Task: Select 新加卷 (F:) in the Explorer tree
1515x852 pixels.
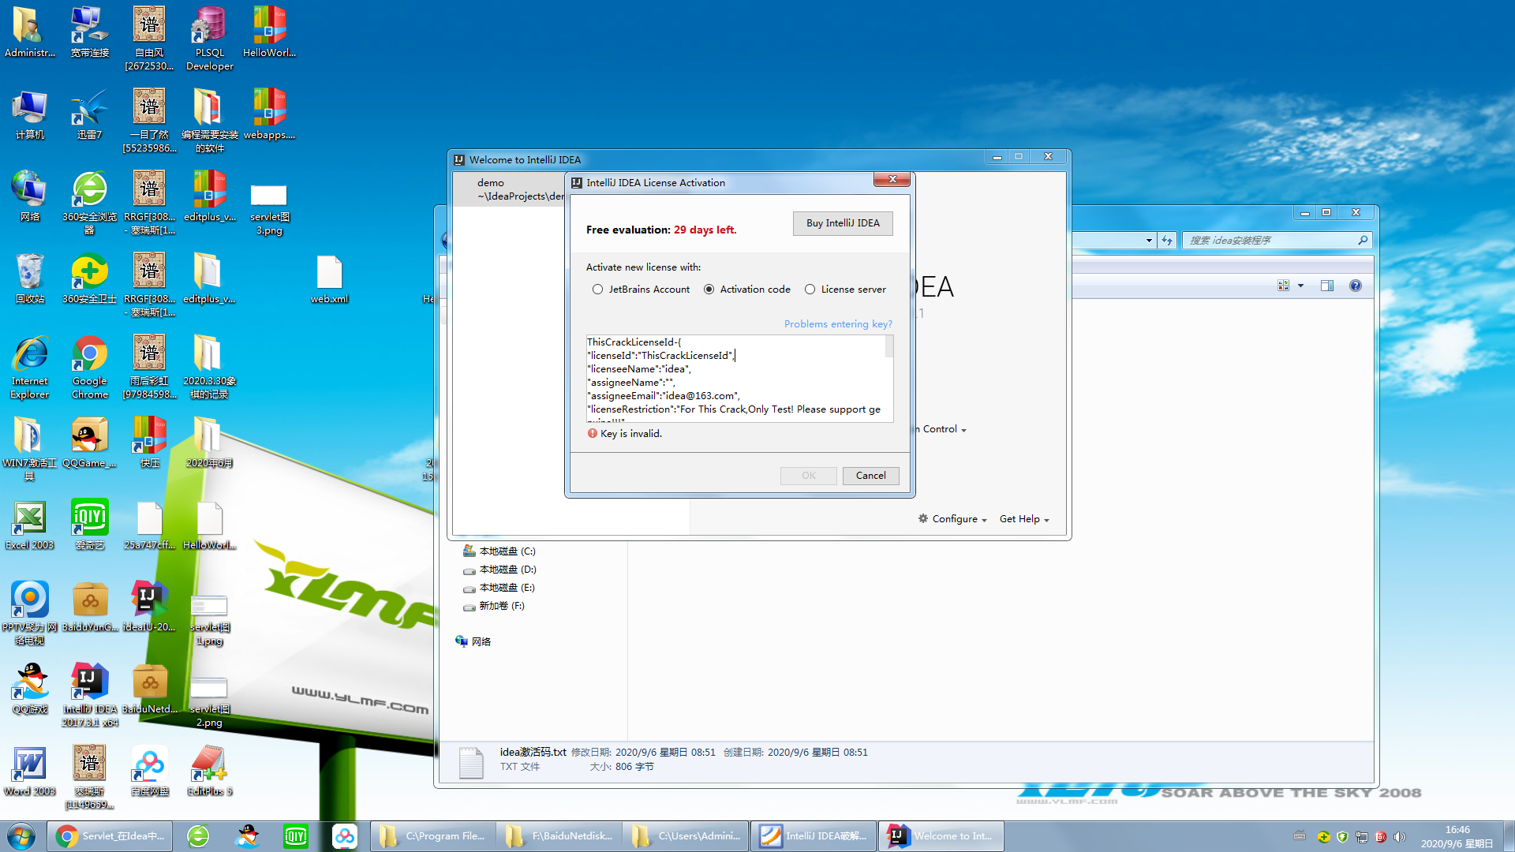Action: (x=493, y=606)
